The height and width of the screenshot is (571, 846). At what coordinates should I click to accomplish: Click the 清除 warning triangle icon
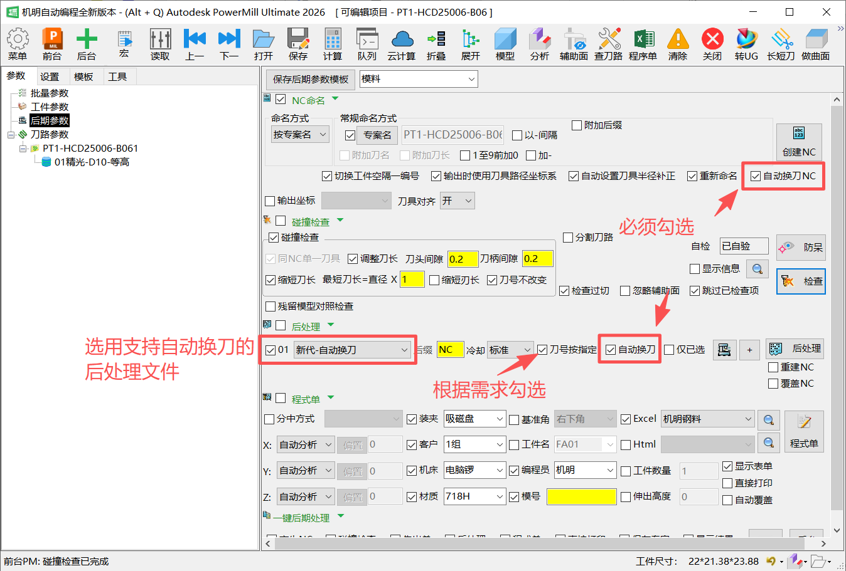[x=678, y=44]
